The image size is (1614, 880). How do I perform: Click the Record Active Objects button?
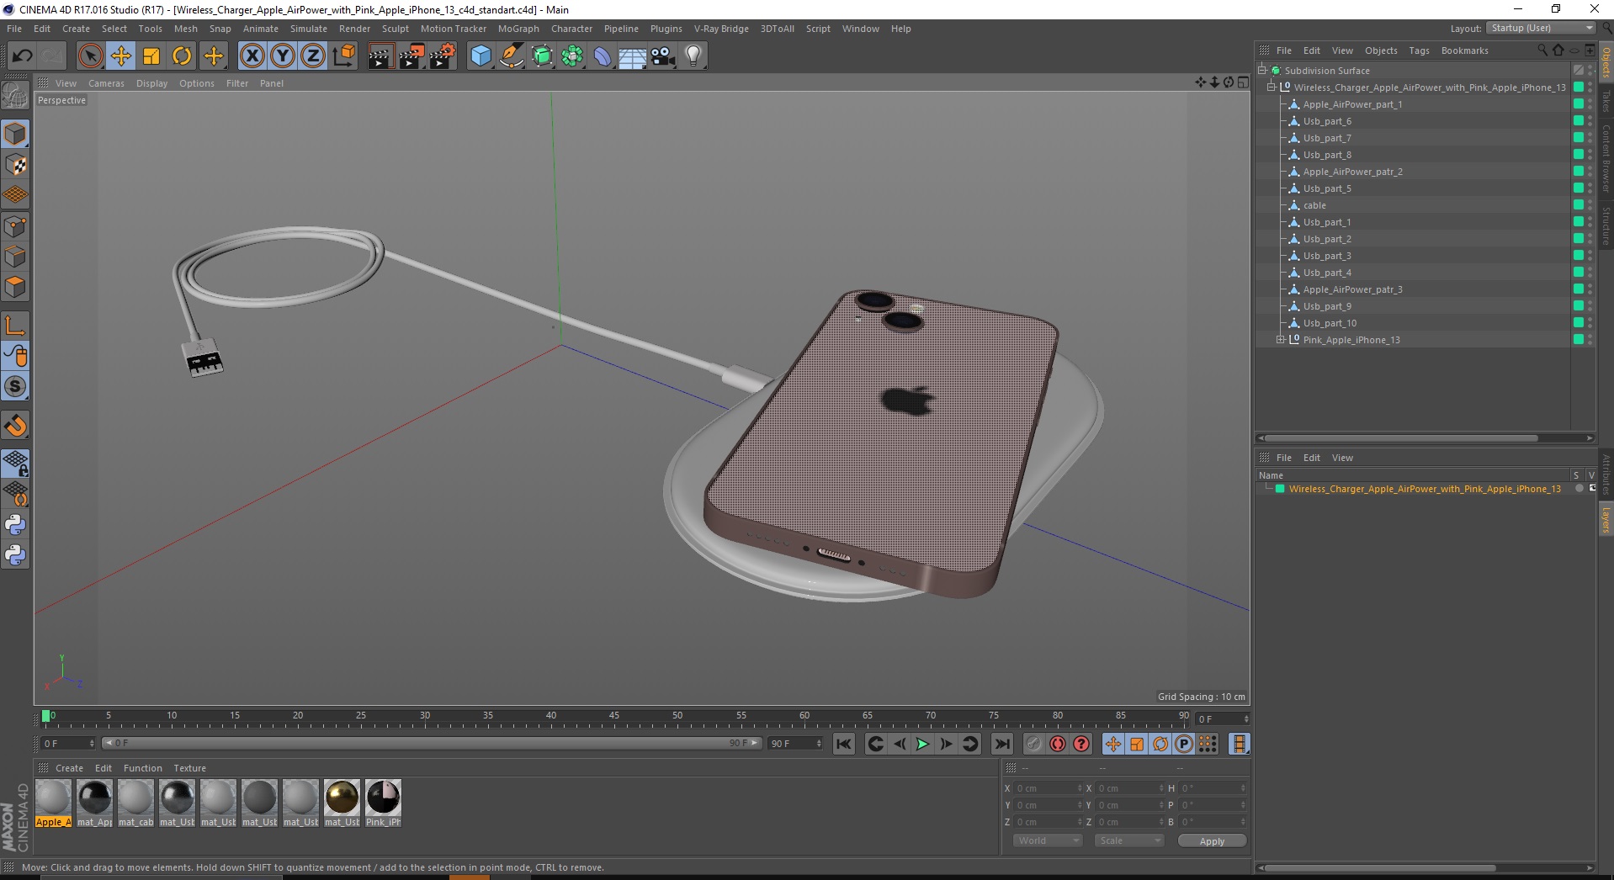click(1034, 744)
